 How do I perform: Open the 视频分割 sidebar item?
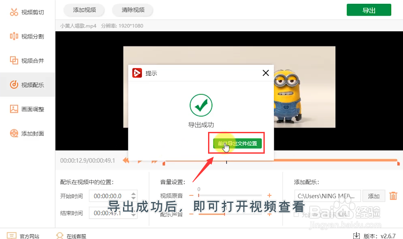point(27,37)
